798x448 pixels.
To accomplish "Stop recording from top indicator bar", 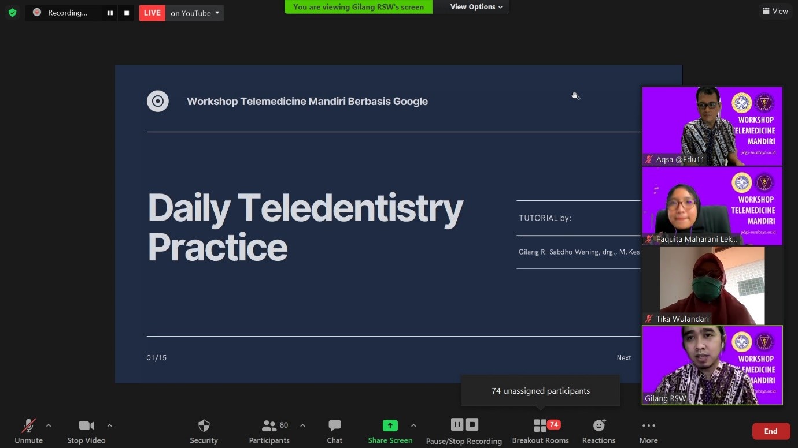I will click(127, 13).
